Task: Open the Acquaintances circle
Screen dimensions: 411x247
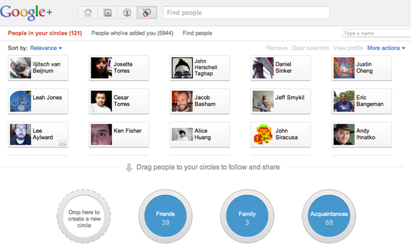Action: click(329, 216)
